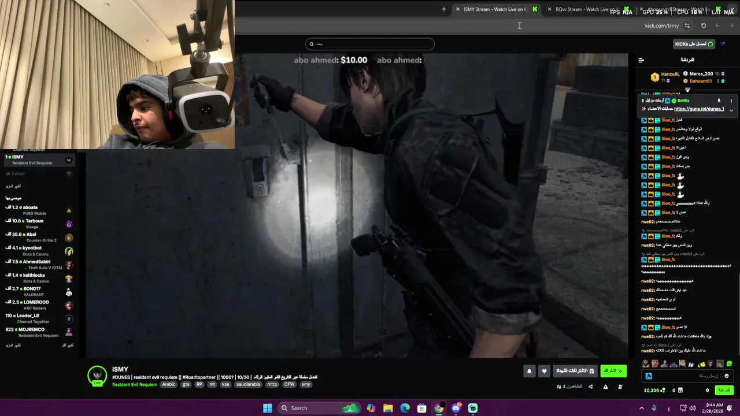
Task: Show hidden tray icons chevron
Action: 641,408
